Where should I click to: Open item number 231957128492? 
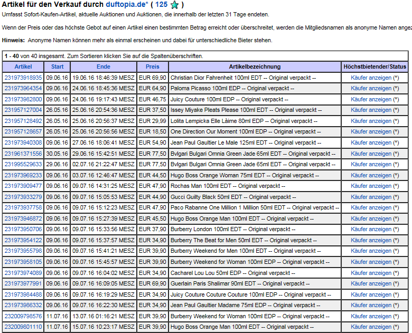pos(23,121)
